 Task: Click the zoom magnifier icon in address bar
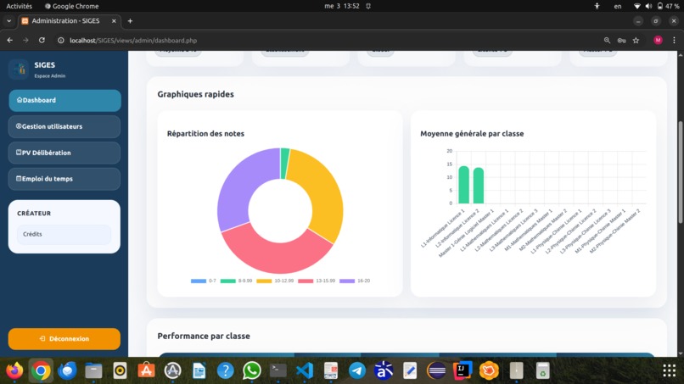pos(607,40)
